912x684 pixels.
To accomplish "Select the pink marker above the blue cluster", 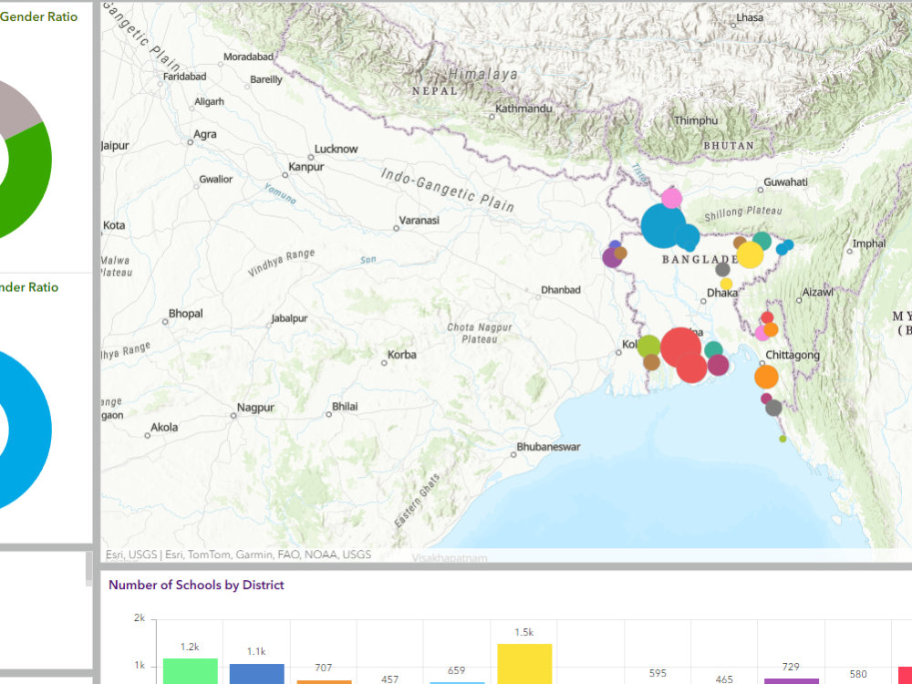I will [672, 196].
